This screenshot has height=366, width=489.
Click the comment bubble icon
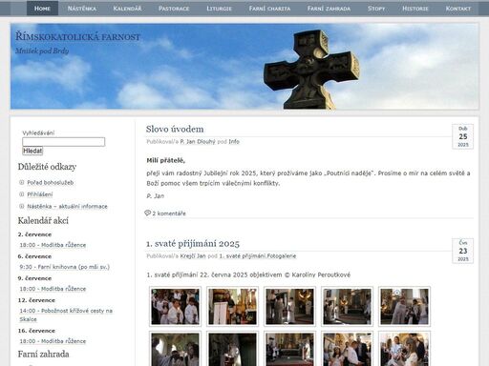[x=147, y=213]
